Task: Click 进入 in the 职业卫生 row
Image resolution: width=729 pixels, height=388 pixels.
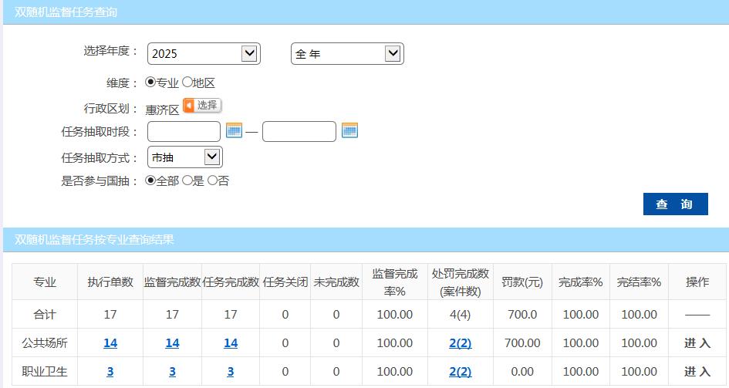Action: tap(697, 372)
